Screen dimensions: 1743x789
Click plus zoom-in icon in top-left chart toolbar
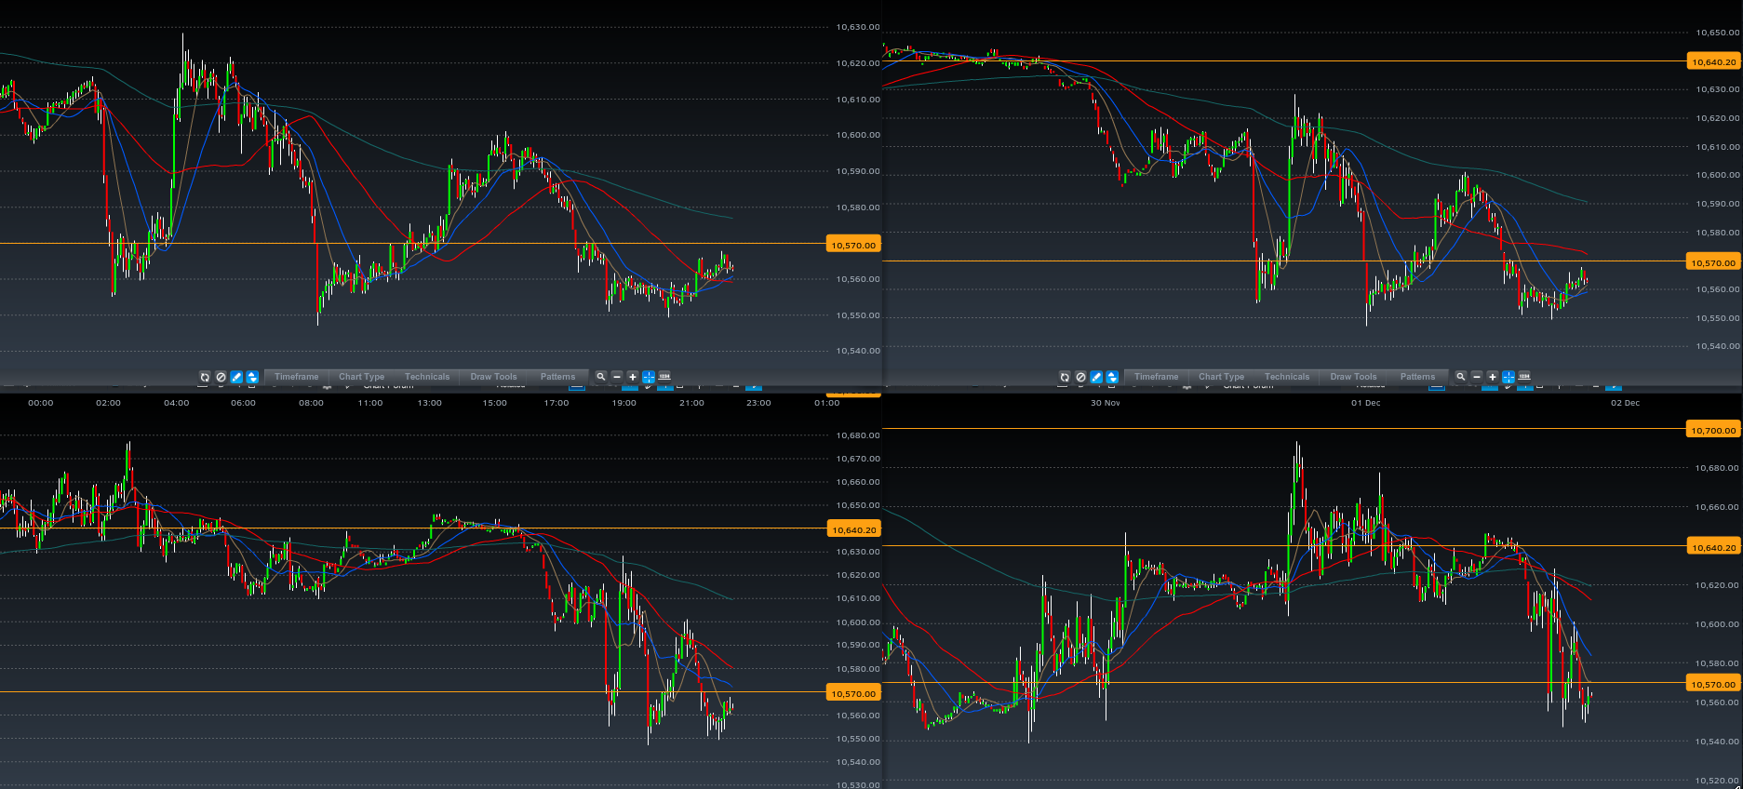point(633,377)
